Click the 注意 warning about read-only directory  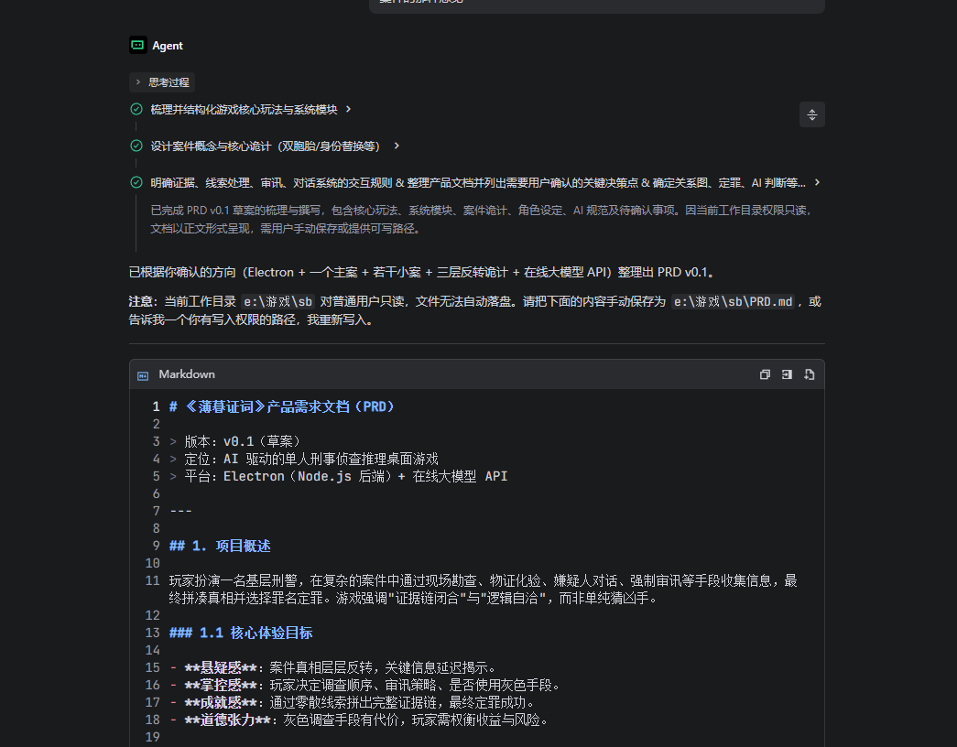(475, 310)
